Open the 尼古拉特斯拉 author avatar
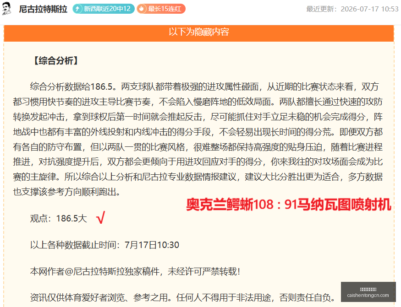401x307 pixels. (x=7, y=8)
